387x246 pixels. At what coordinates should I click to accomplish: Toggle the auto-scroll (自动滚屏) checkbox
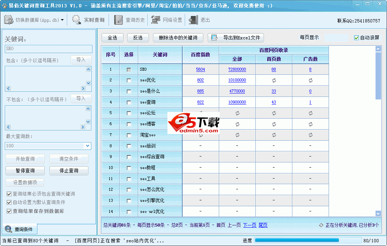(356, 38)
